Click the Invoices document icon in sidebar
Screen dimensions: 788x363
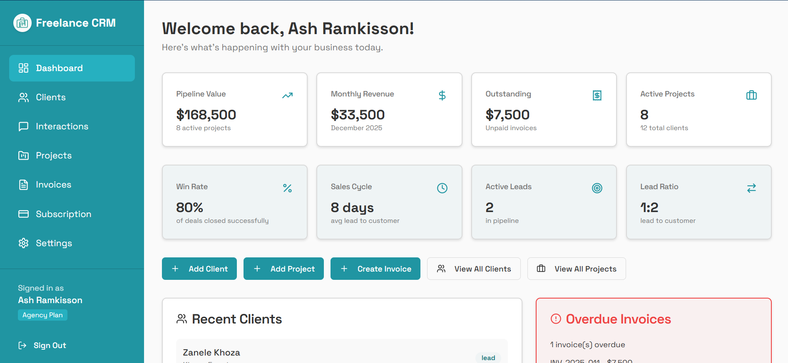tap(24, 185)
